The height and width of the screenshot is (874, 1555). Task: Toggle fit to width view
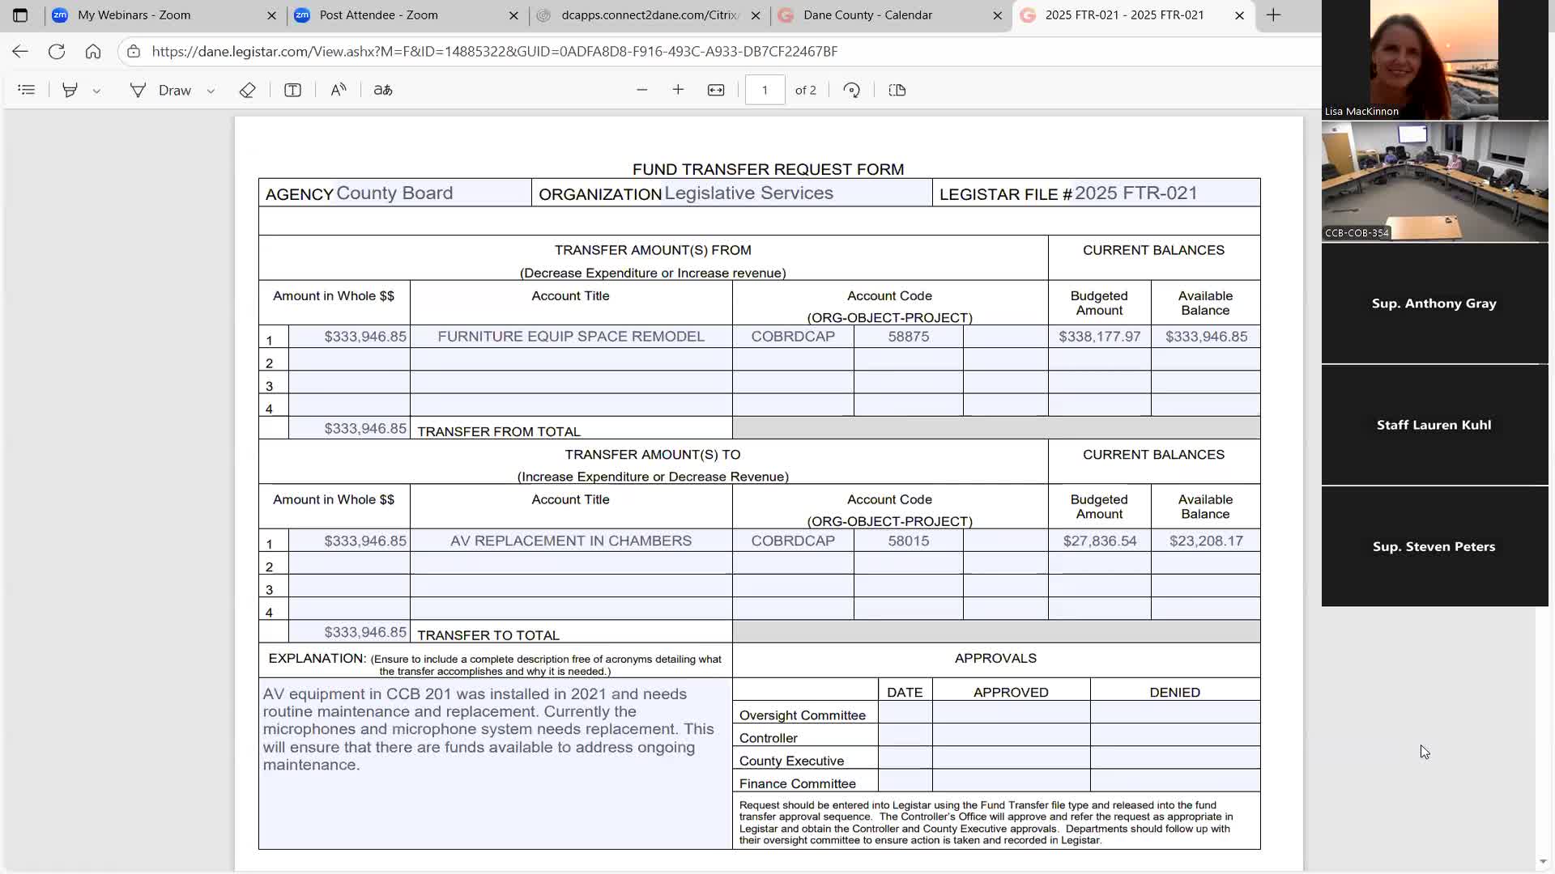pos(716,90)
